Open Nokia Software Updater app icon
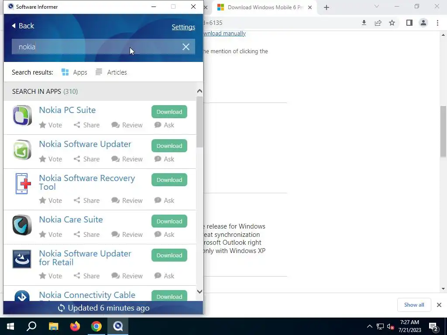Screen dimensions: 447x335 [22, 150]
